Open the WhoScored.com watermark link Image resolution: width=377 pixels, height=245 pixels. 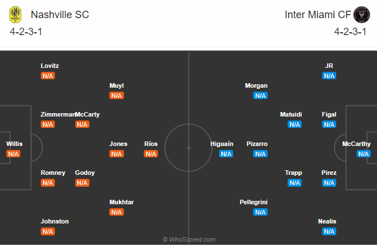point(188,239)
